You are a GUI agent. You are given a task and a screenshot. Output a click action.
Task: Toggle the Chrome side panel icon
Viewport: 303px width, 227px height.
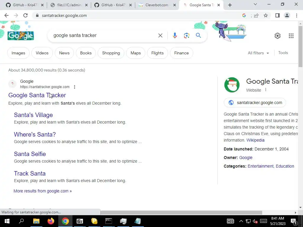(278, 15)
